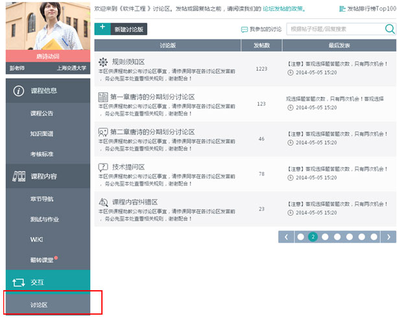This screenshot has height=320, width=397.
Task: Open 课程公告 in the sidebar
Action: [42, 114]
